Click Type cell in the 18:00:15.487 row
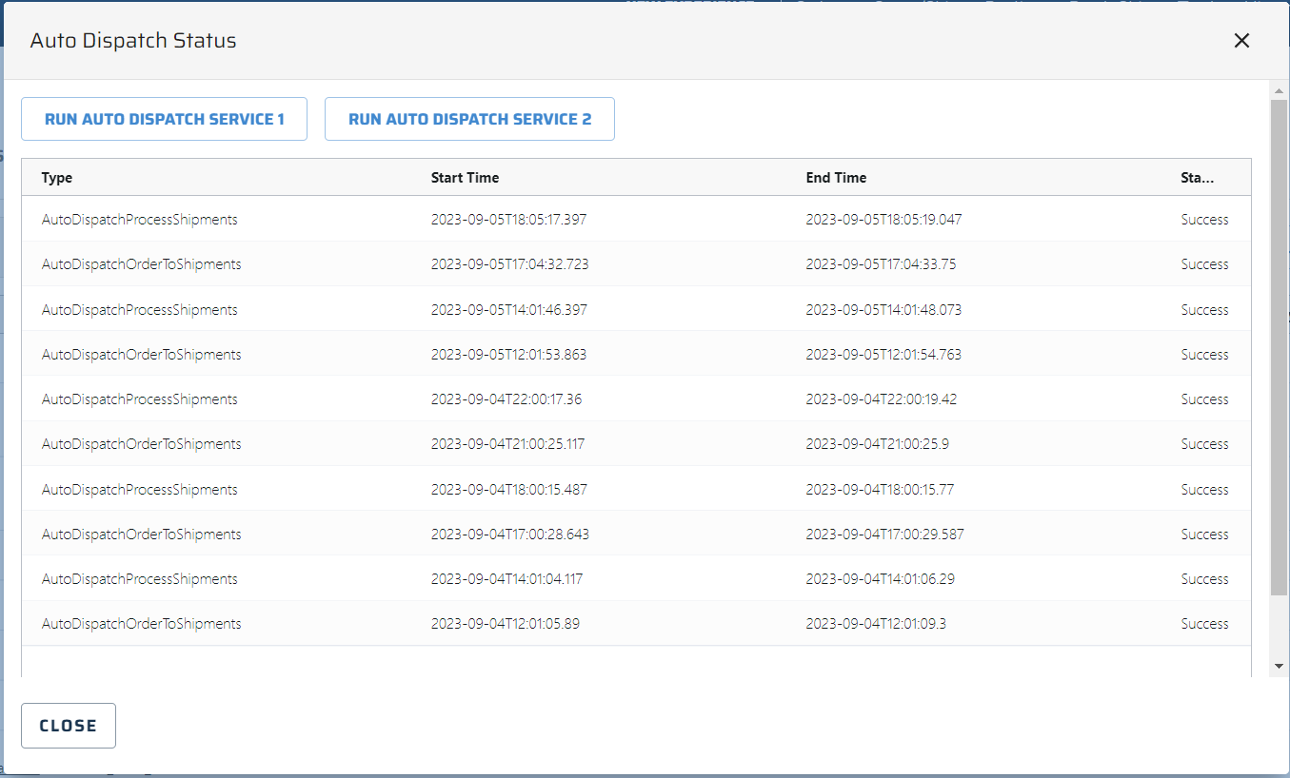 tap(140, 490)
